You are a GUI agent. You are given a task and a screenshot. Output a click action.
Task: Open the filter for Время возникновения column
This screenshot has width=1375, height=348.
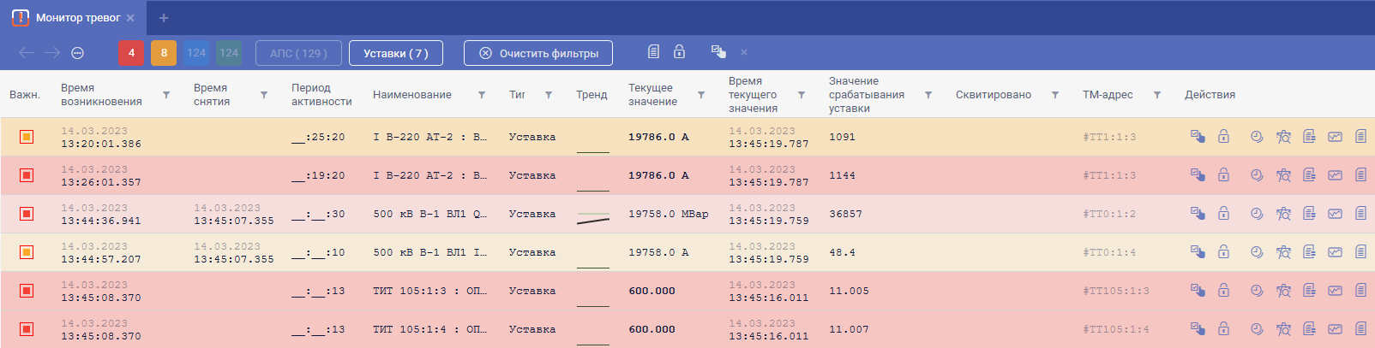(x=166, y=95)
